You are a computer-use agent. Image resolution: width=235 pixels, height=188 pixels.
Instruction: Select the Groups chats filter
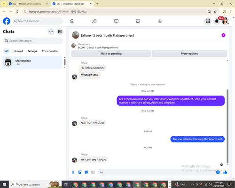click(32, 51)
